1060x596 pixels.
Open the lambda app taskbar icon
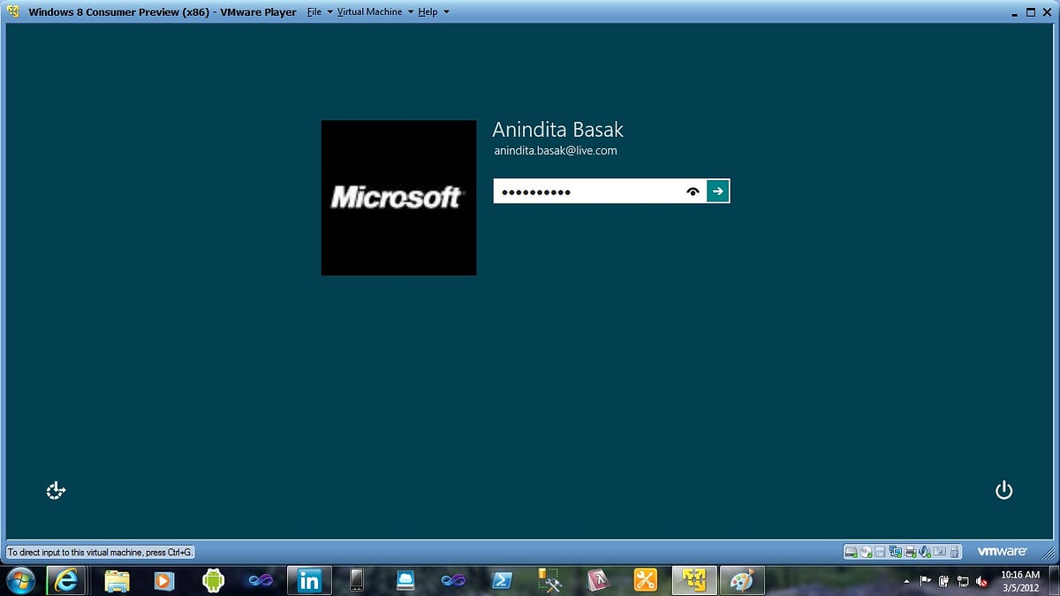(598, 580)
